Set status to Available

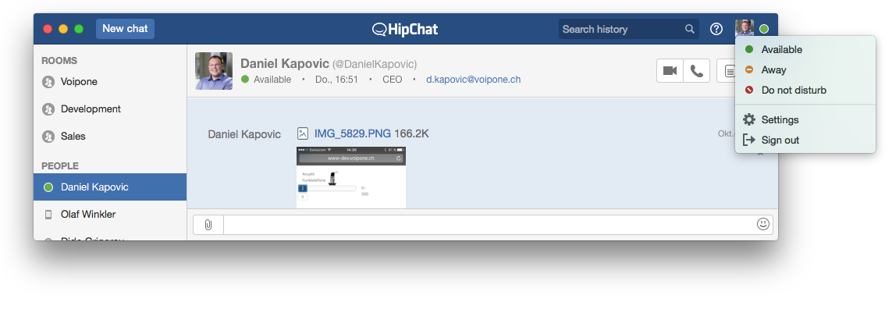805,49
